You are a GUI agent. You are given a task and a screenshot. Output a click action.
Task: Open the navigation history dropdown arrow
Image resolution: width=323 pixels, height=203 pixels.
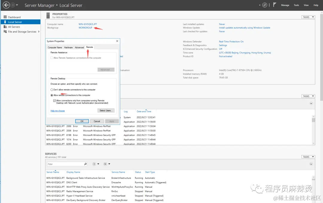tap(17, 5)
